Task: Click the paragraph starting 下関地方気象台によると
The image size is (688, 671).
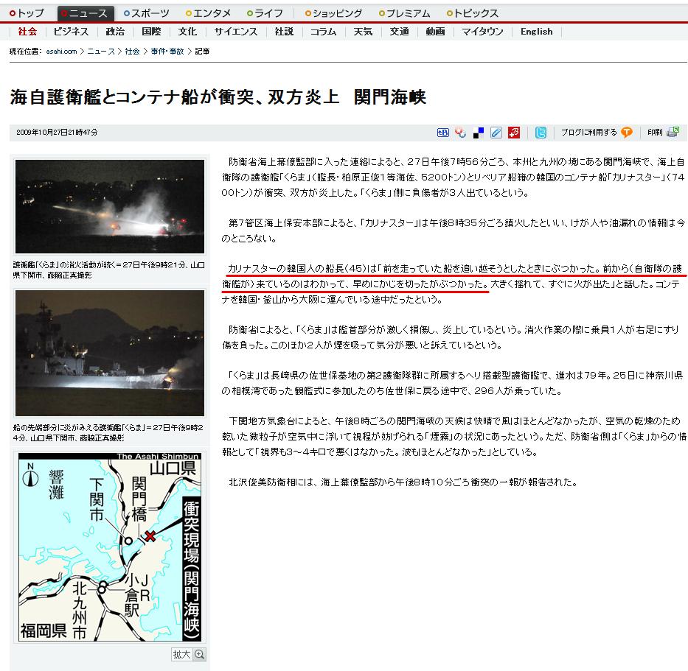Action: [x=454, y=436]
